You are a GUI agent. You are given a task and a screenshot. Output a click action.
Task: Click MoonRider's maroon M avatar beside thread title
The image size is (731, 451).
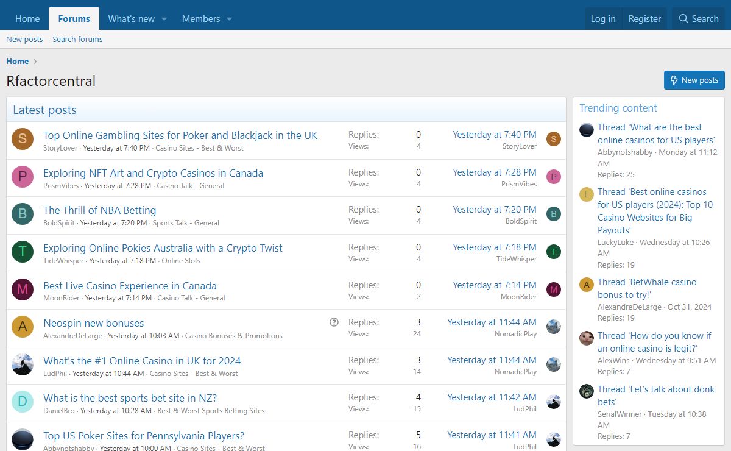pyautogui.click(x=23, y=290)
